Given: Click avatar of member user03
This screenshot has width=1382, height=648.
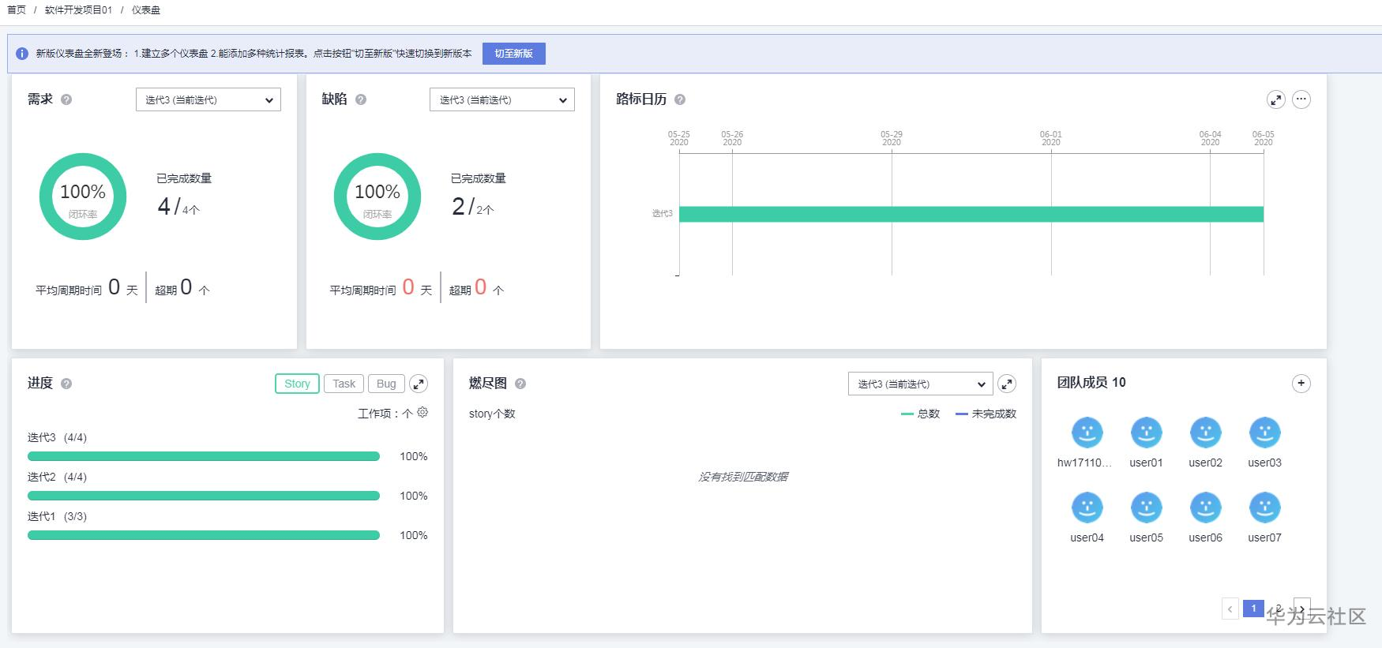Looking at the screenshot, I should point(1264,433).
